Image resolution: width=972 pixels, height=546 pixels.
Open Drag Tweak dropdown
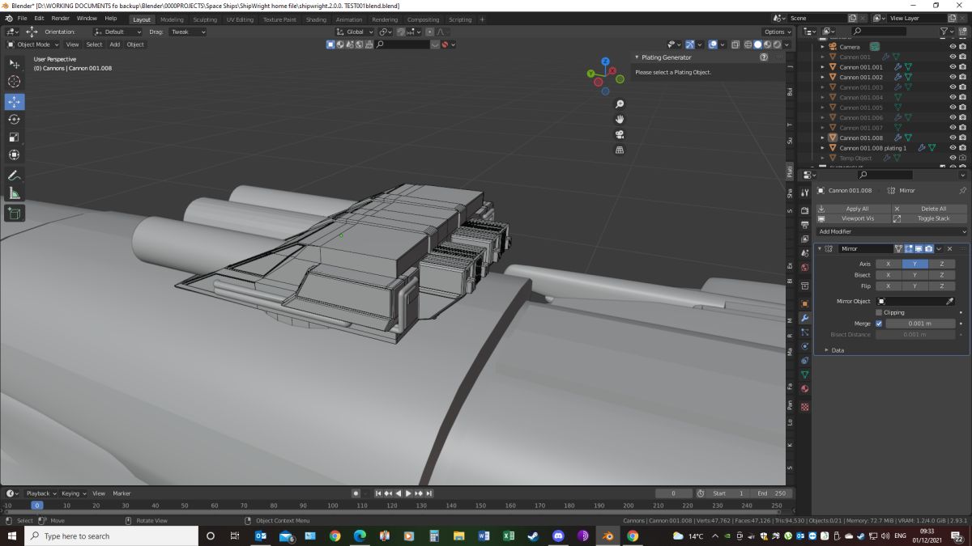point(188,32)
